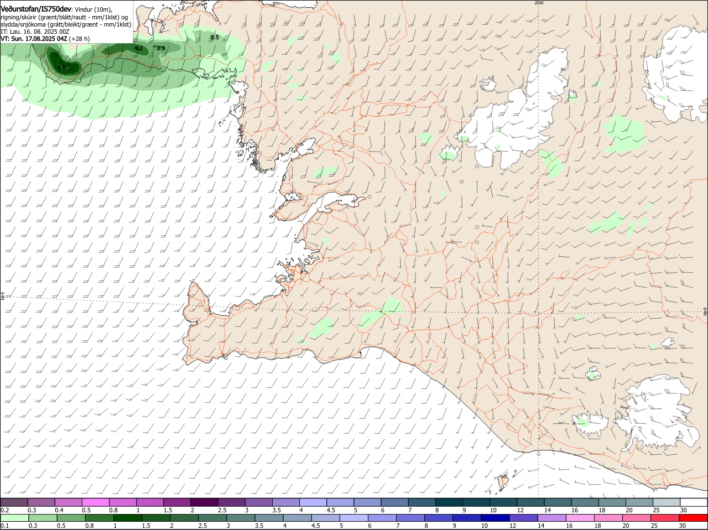Pick the darkest green rain swatch above 1
Image resolution: width=708 pixels, height=530 pixels.
point(128,518)
